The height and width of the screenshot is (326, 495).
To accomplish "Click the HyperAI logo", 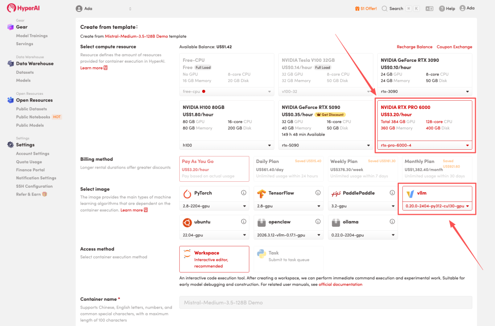I will tap(23, 8).
